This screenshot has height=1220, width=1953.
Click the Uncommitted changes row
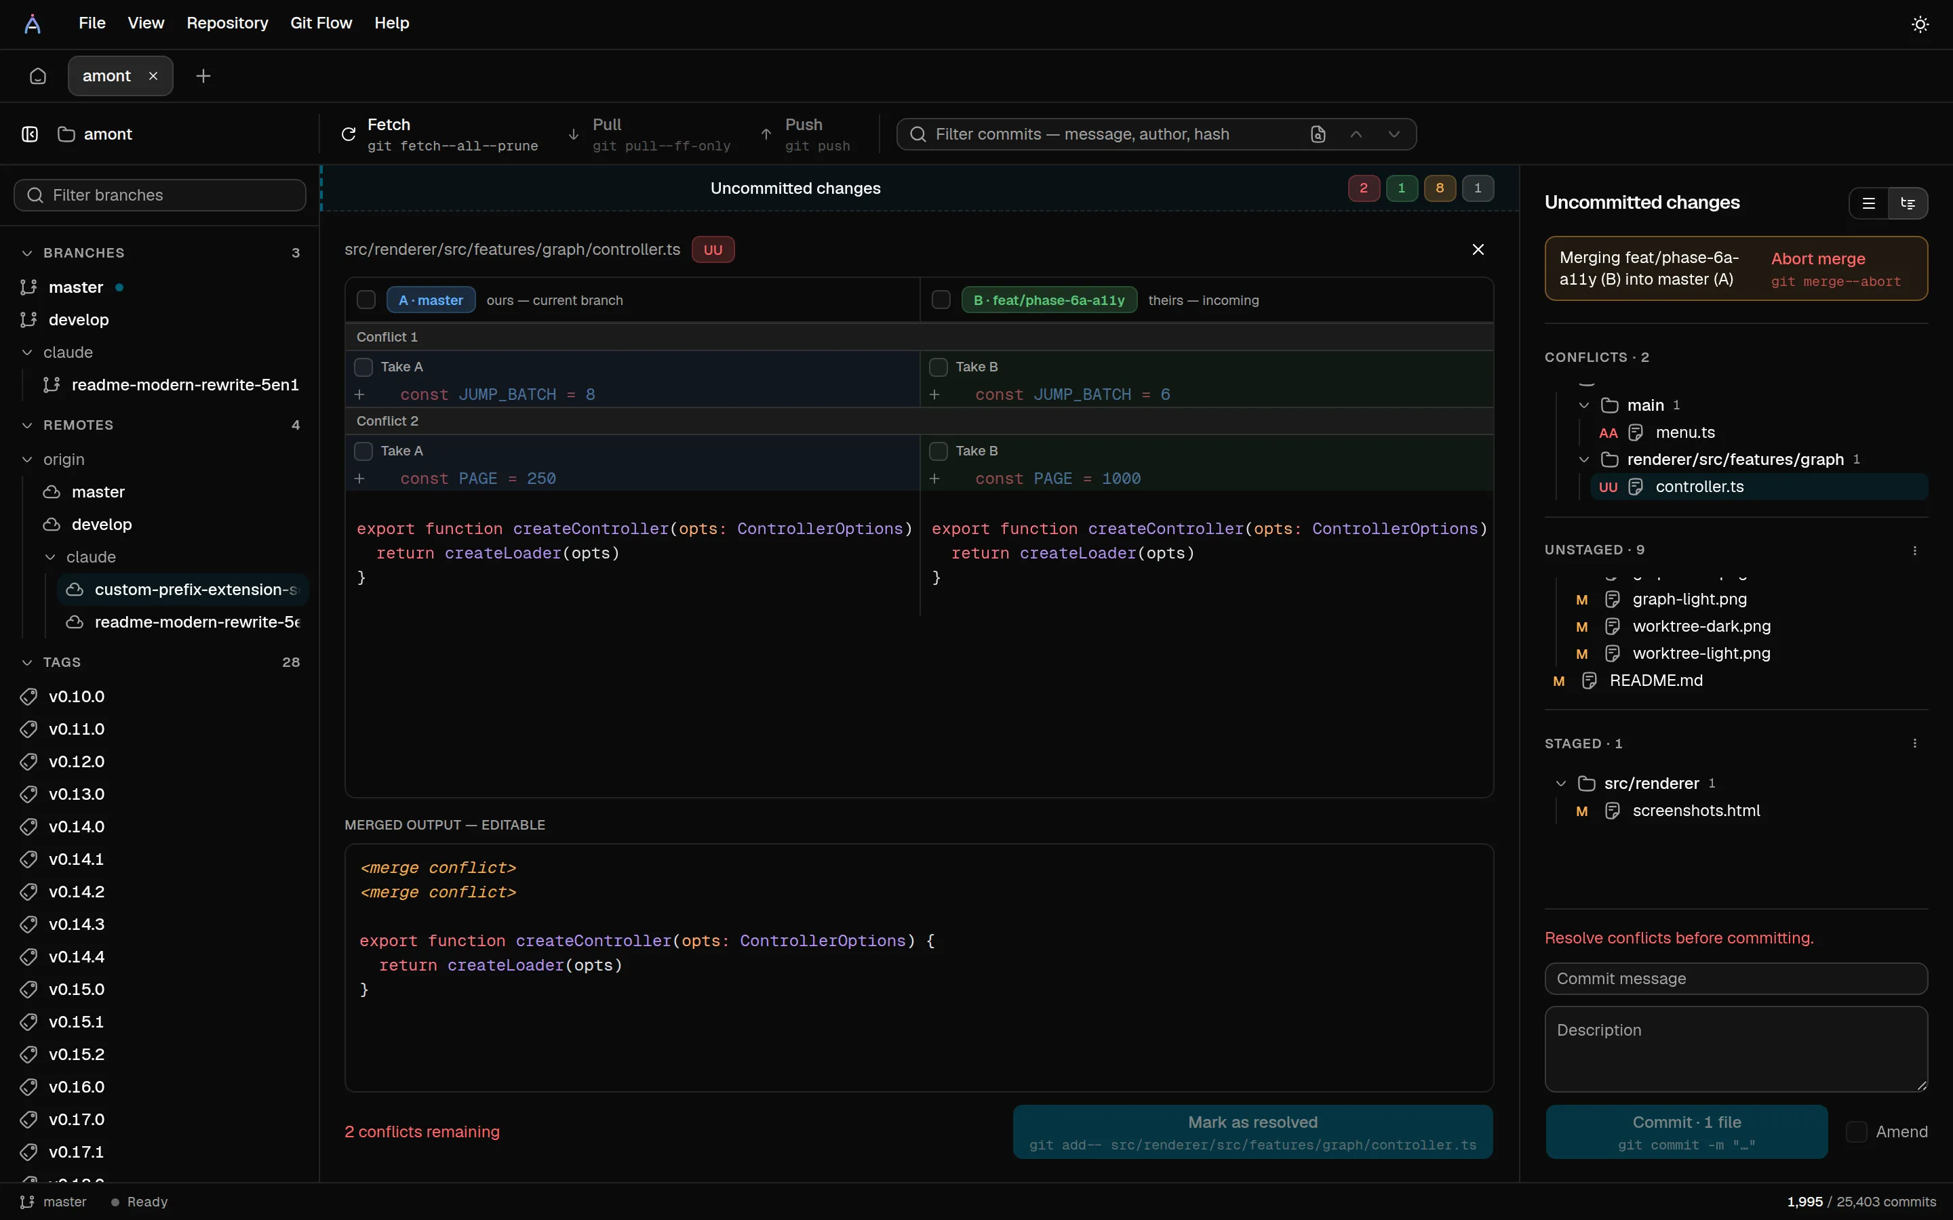920,188
